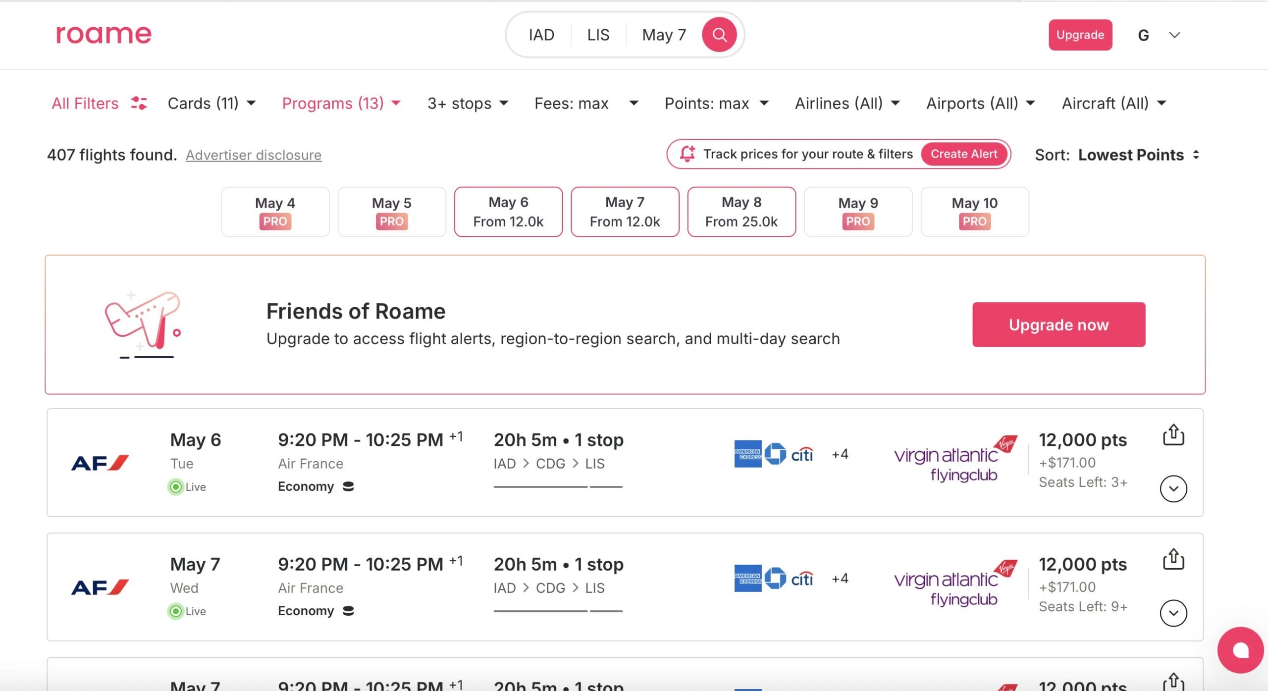Click the Chase card icon on May 6 flight
This screenshot has height=691, width=1268.
tap(775, 454)
